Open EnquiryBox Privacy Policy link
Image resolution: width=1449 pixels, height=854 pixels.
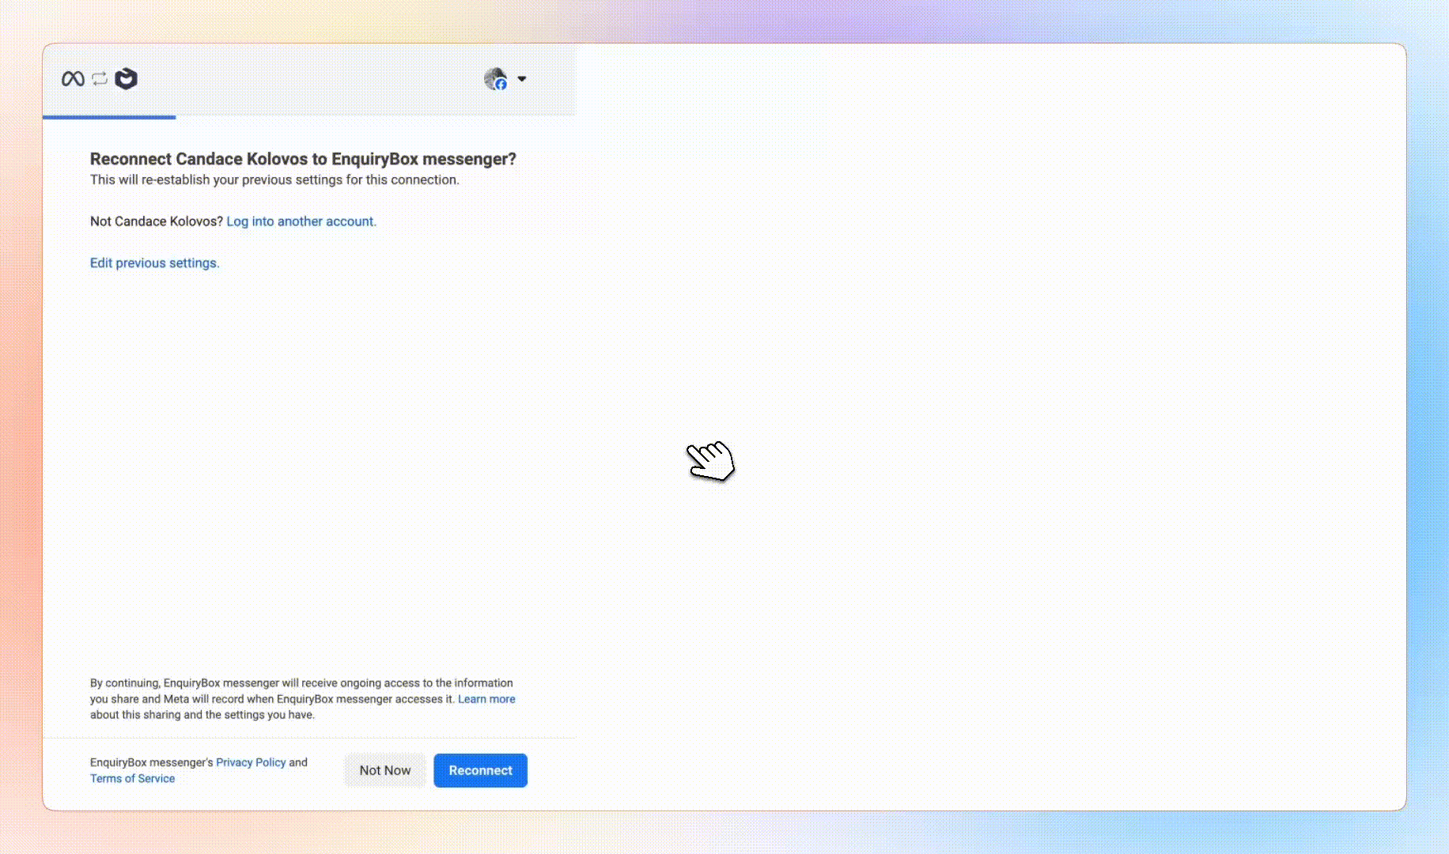251,762
